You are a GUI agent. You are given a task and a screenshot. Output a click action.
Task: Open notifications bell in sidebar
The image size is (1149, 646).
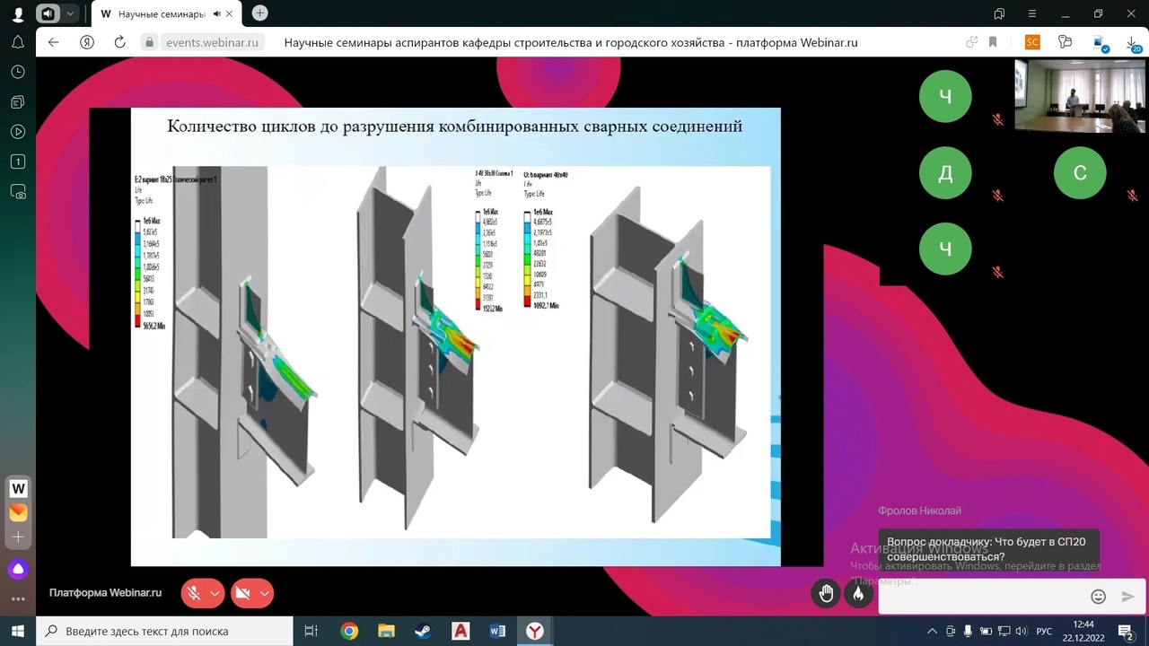(x=18, y=42)
